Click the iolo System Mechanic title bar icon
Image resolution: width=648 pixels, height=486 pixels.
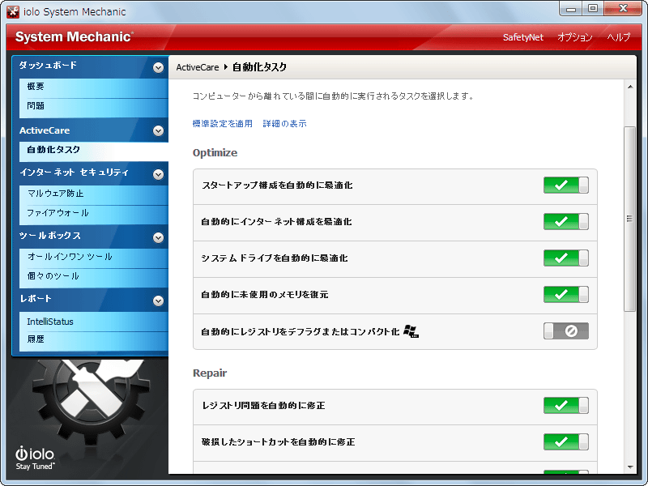pyautogui.click(x=13, y=11)
